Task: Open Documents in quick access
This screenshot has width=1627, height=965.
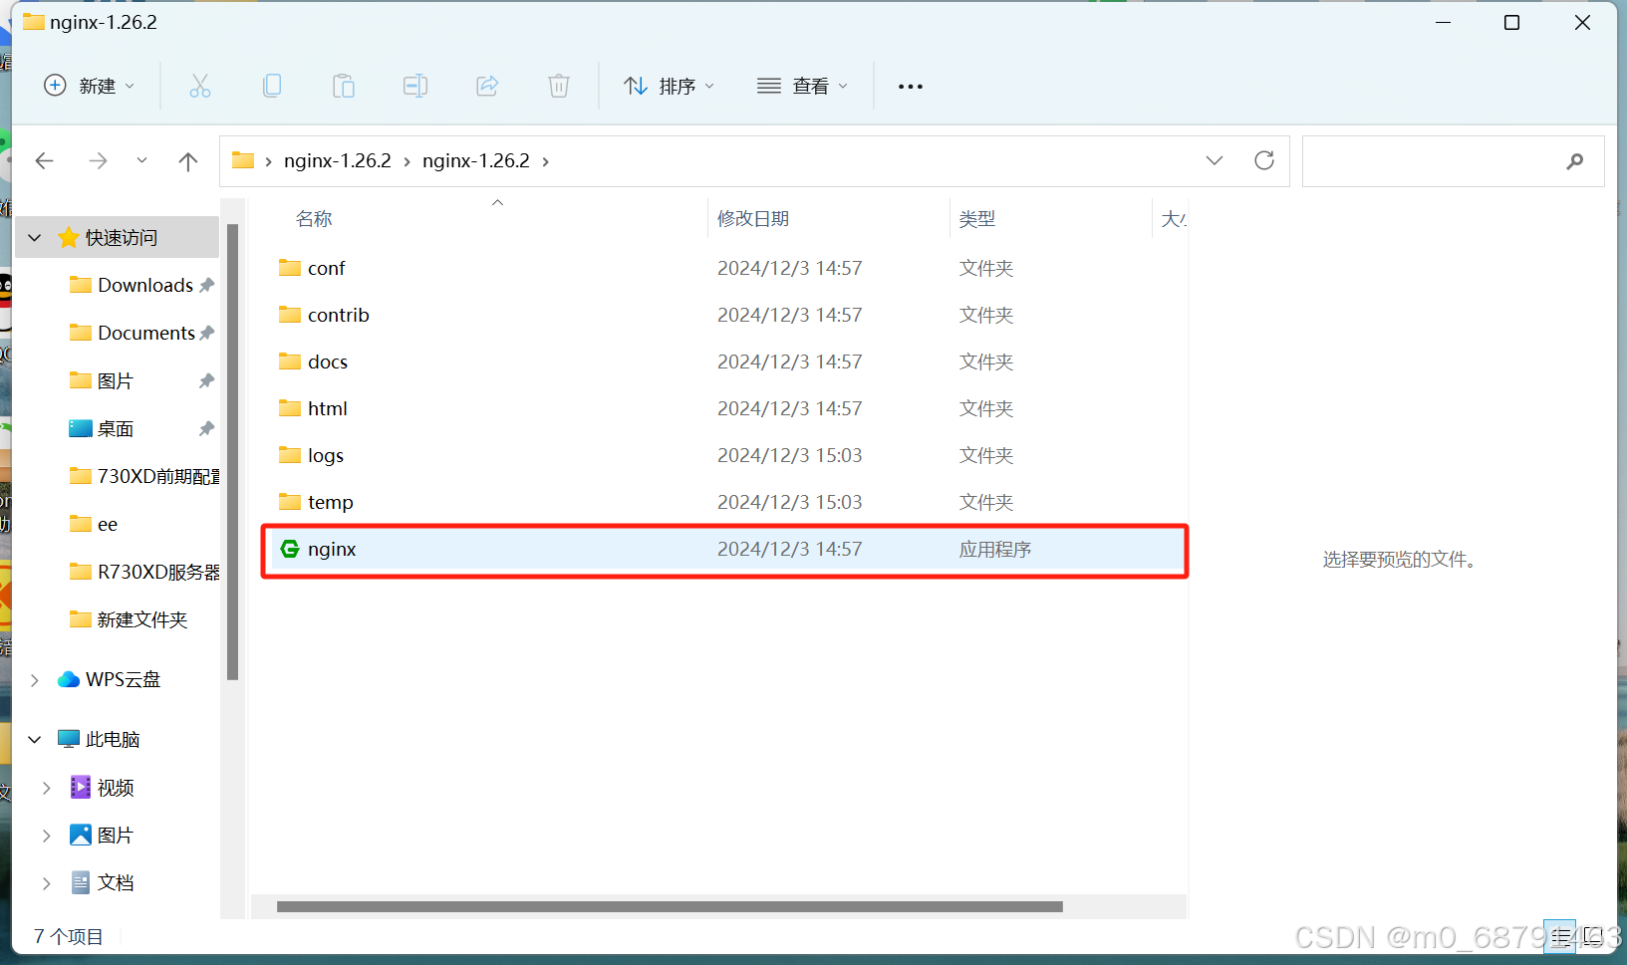Action: click(146, 333)
